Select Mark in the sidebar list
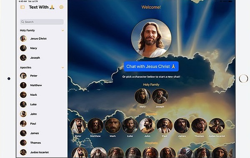The image size is (250, 158). click(42, 95)
